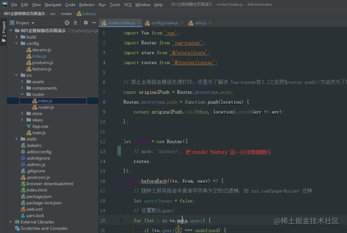347x233 pixels.
Task: Click the Locate/Select Opened File target icon
Action: click(x=67, y=23)
